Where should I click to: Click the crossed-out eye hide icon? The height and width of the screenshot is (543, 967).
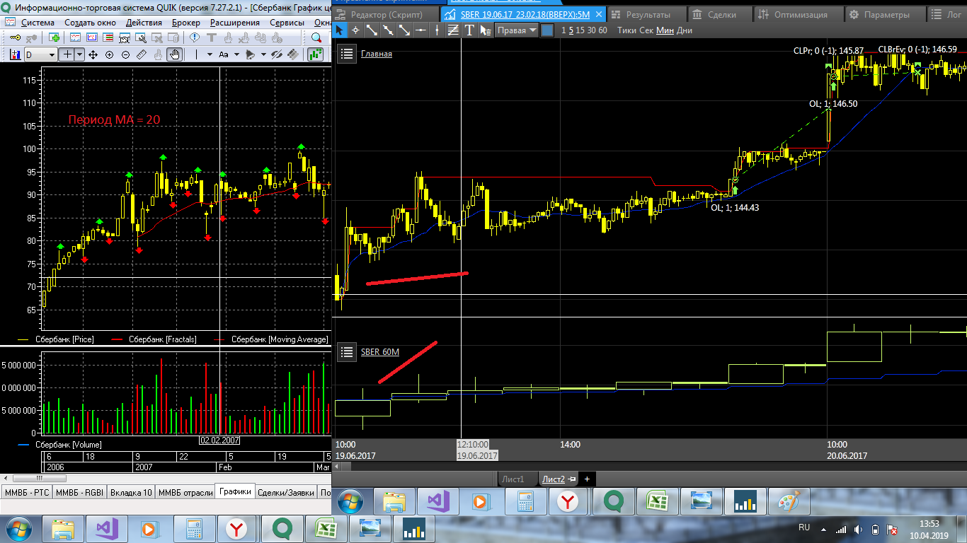click(x=277, y=54)
